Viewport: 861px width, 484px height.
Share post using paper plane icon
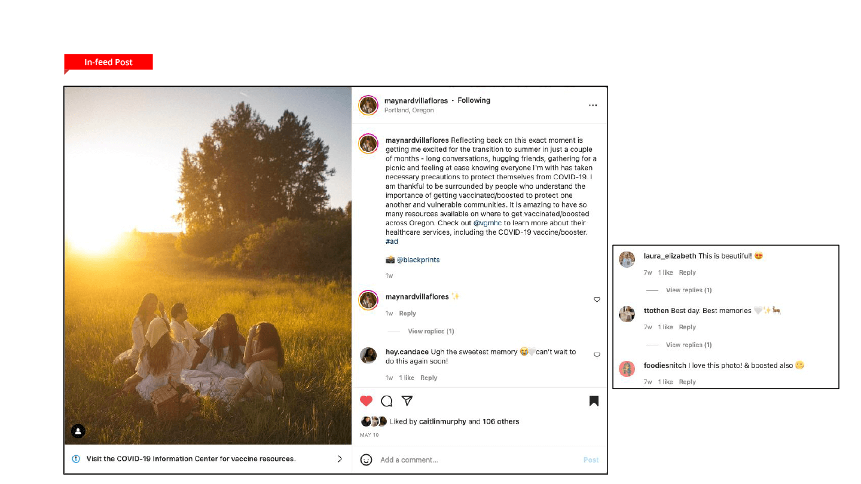click(407, 401)
